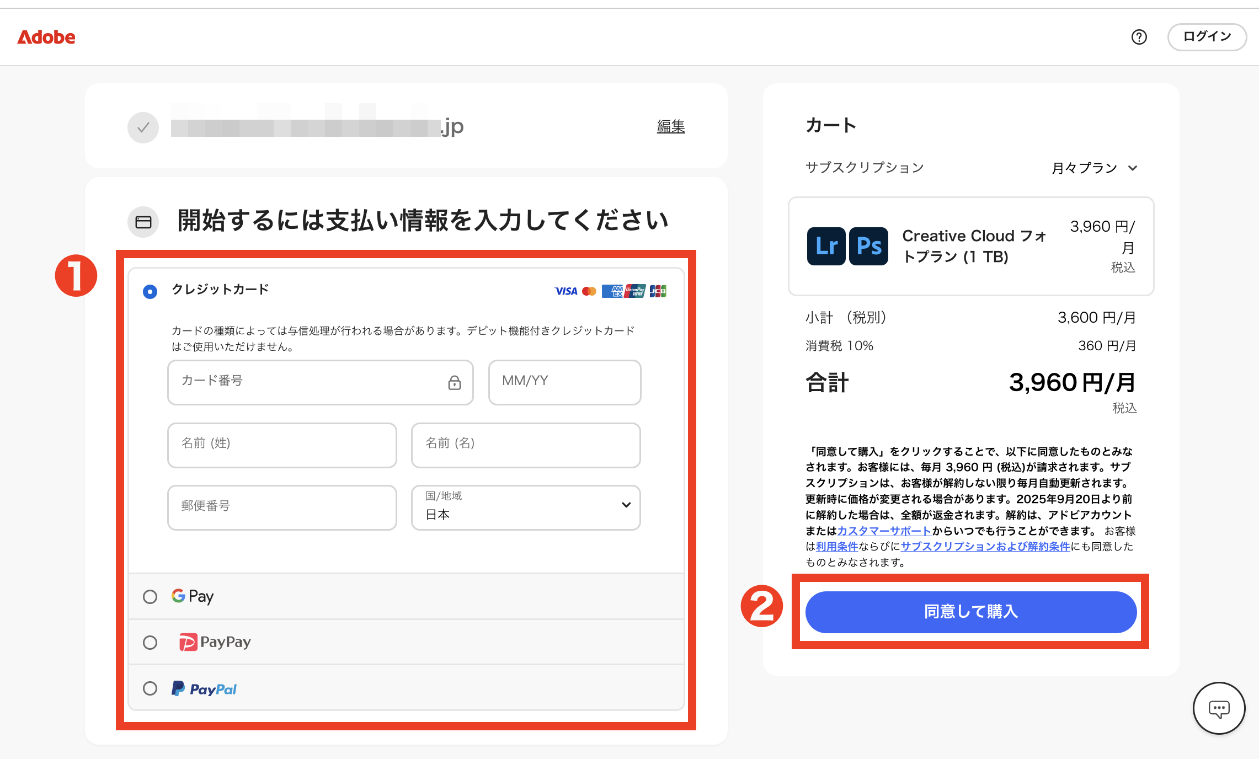Open the chat support bubble icon
The height and width of the screenshot is (759, 1259).
pos(1219,709)
